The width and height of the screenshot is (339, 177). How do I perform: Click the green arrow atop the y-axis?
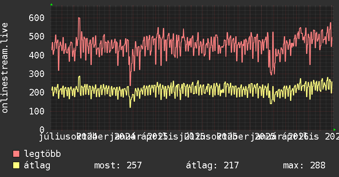51,5
